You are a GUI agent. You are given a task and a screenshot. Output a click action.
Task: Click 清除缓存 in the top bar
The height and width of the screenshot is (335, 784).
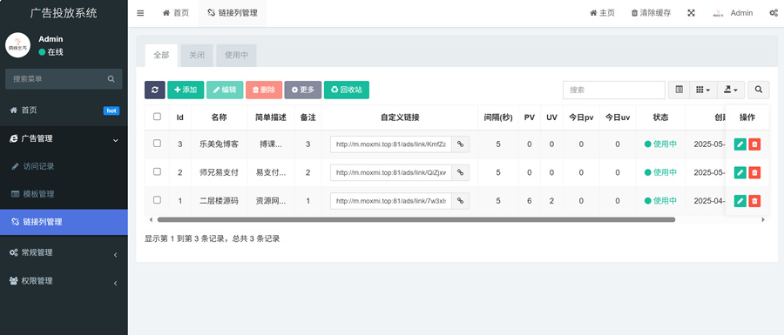click(651, 13)
